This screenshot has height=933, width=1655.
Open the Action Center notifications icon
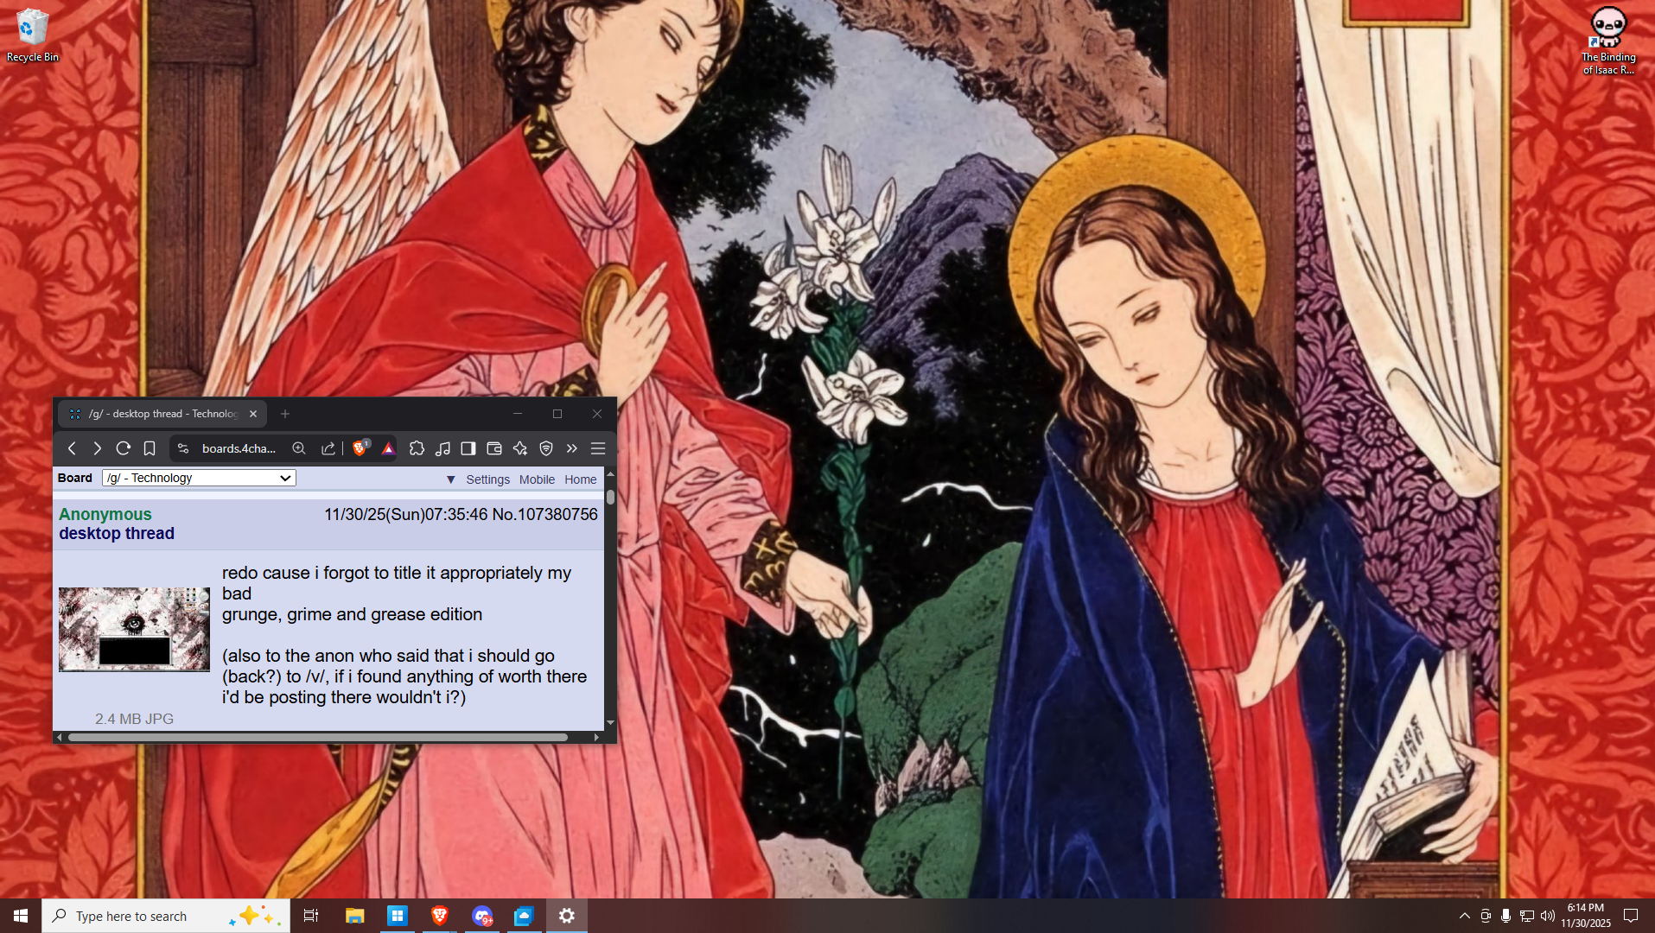(1631, 916)
